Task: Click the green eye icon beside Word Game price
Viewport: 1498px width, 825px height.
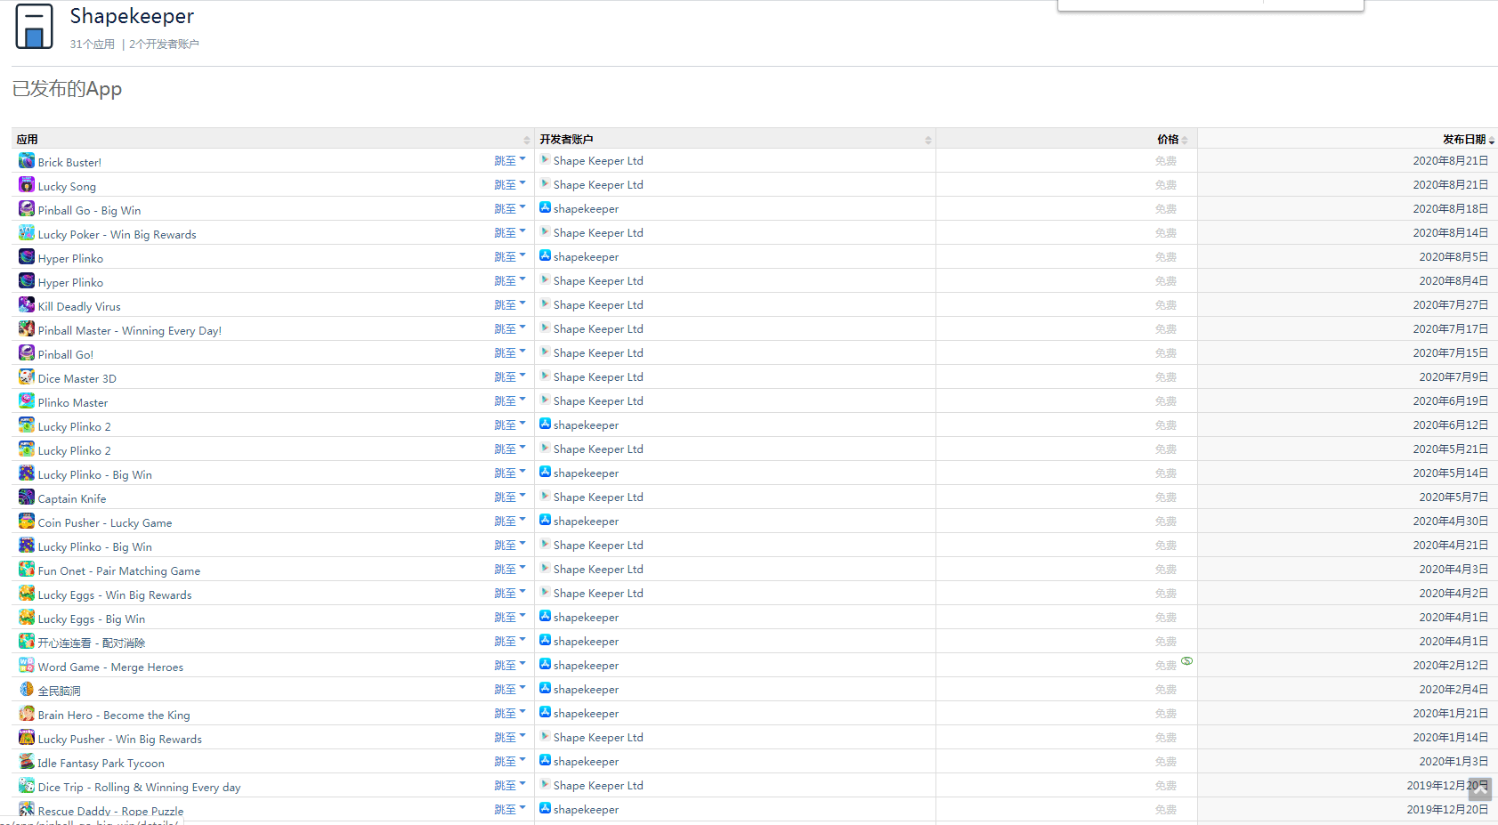Action: pos(1187,661)
